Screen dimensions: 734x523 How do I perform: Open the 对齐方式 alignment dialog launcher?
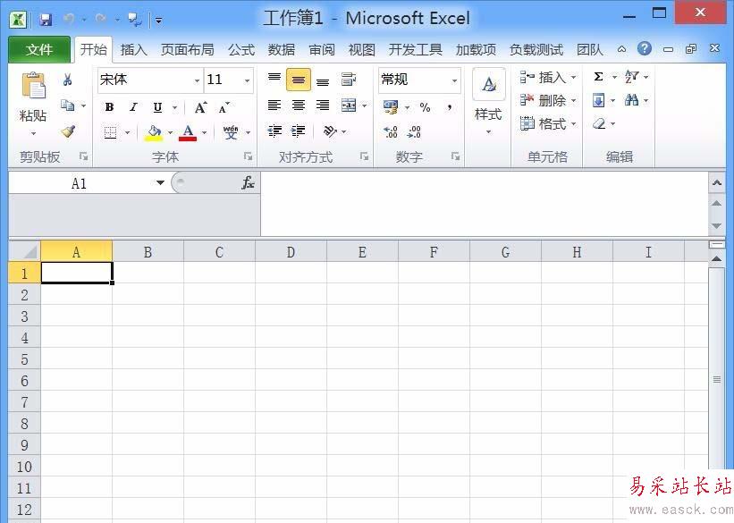click(x=364, y=156)
